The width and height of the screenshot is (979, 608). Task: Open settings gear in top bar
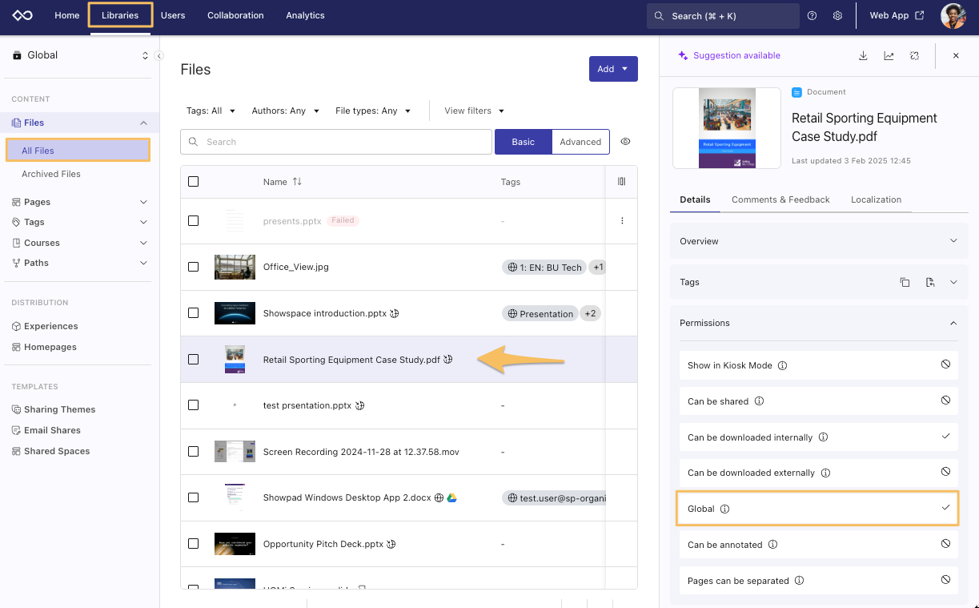coord(837,16)
